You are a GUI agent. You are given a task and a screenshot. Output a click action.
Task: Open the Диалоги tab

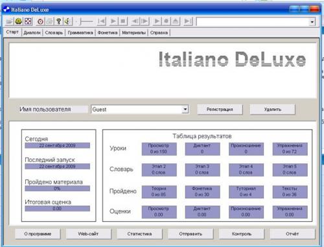[x=32, y=32]
